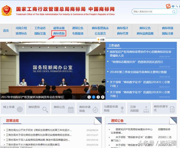Open 商标申请 navigation item

click(168, 28)
